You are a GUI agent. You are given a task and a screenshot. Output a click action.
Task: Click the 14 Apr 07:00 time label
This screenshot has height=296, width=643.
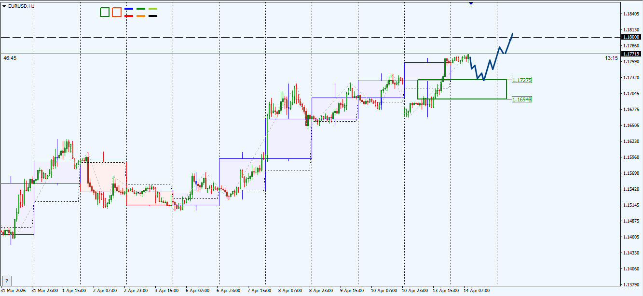pos(477,291)
